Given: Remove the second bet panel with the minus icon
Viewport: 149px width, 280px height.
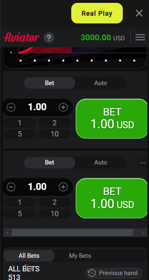Looking at the screenshot, I should [x=143, y=163].
